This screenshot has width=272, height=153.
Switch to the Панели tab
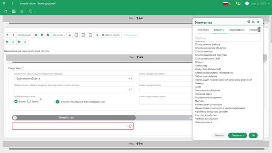253,30
